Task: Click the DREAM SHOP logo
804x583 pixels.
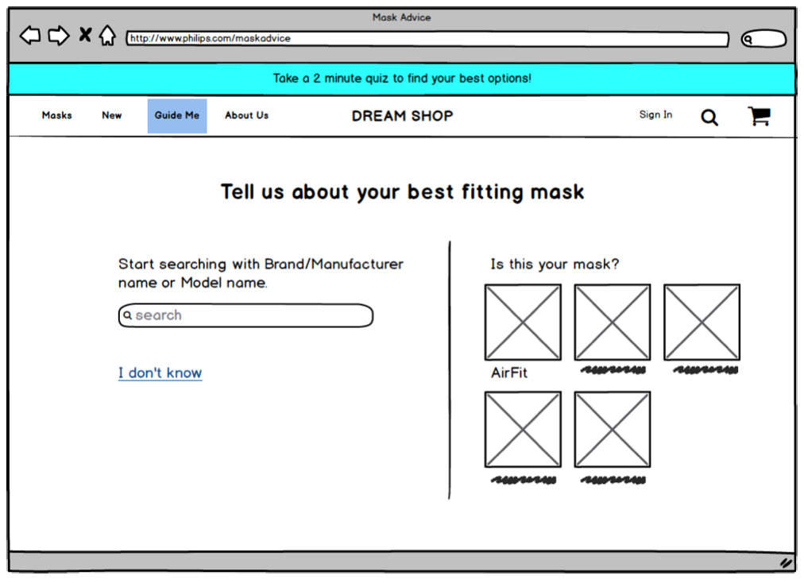Action: [x=403, y=116]
